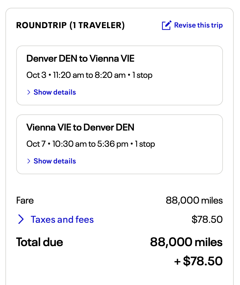The image size is (240, 285).
Task: Click the "Fare" label
Action: click(25, 200)
